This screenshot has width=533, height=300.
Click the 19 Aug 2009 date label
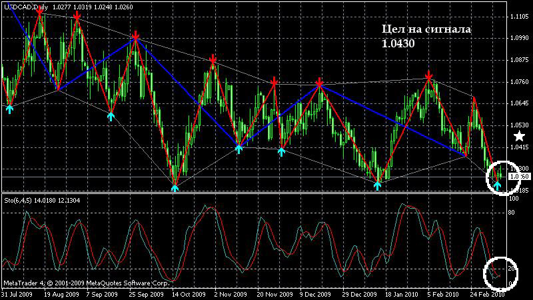point(61,294)
